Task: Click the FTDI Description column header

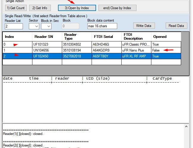Action: point(136,36)
